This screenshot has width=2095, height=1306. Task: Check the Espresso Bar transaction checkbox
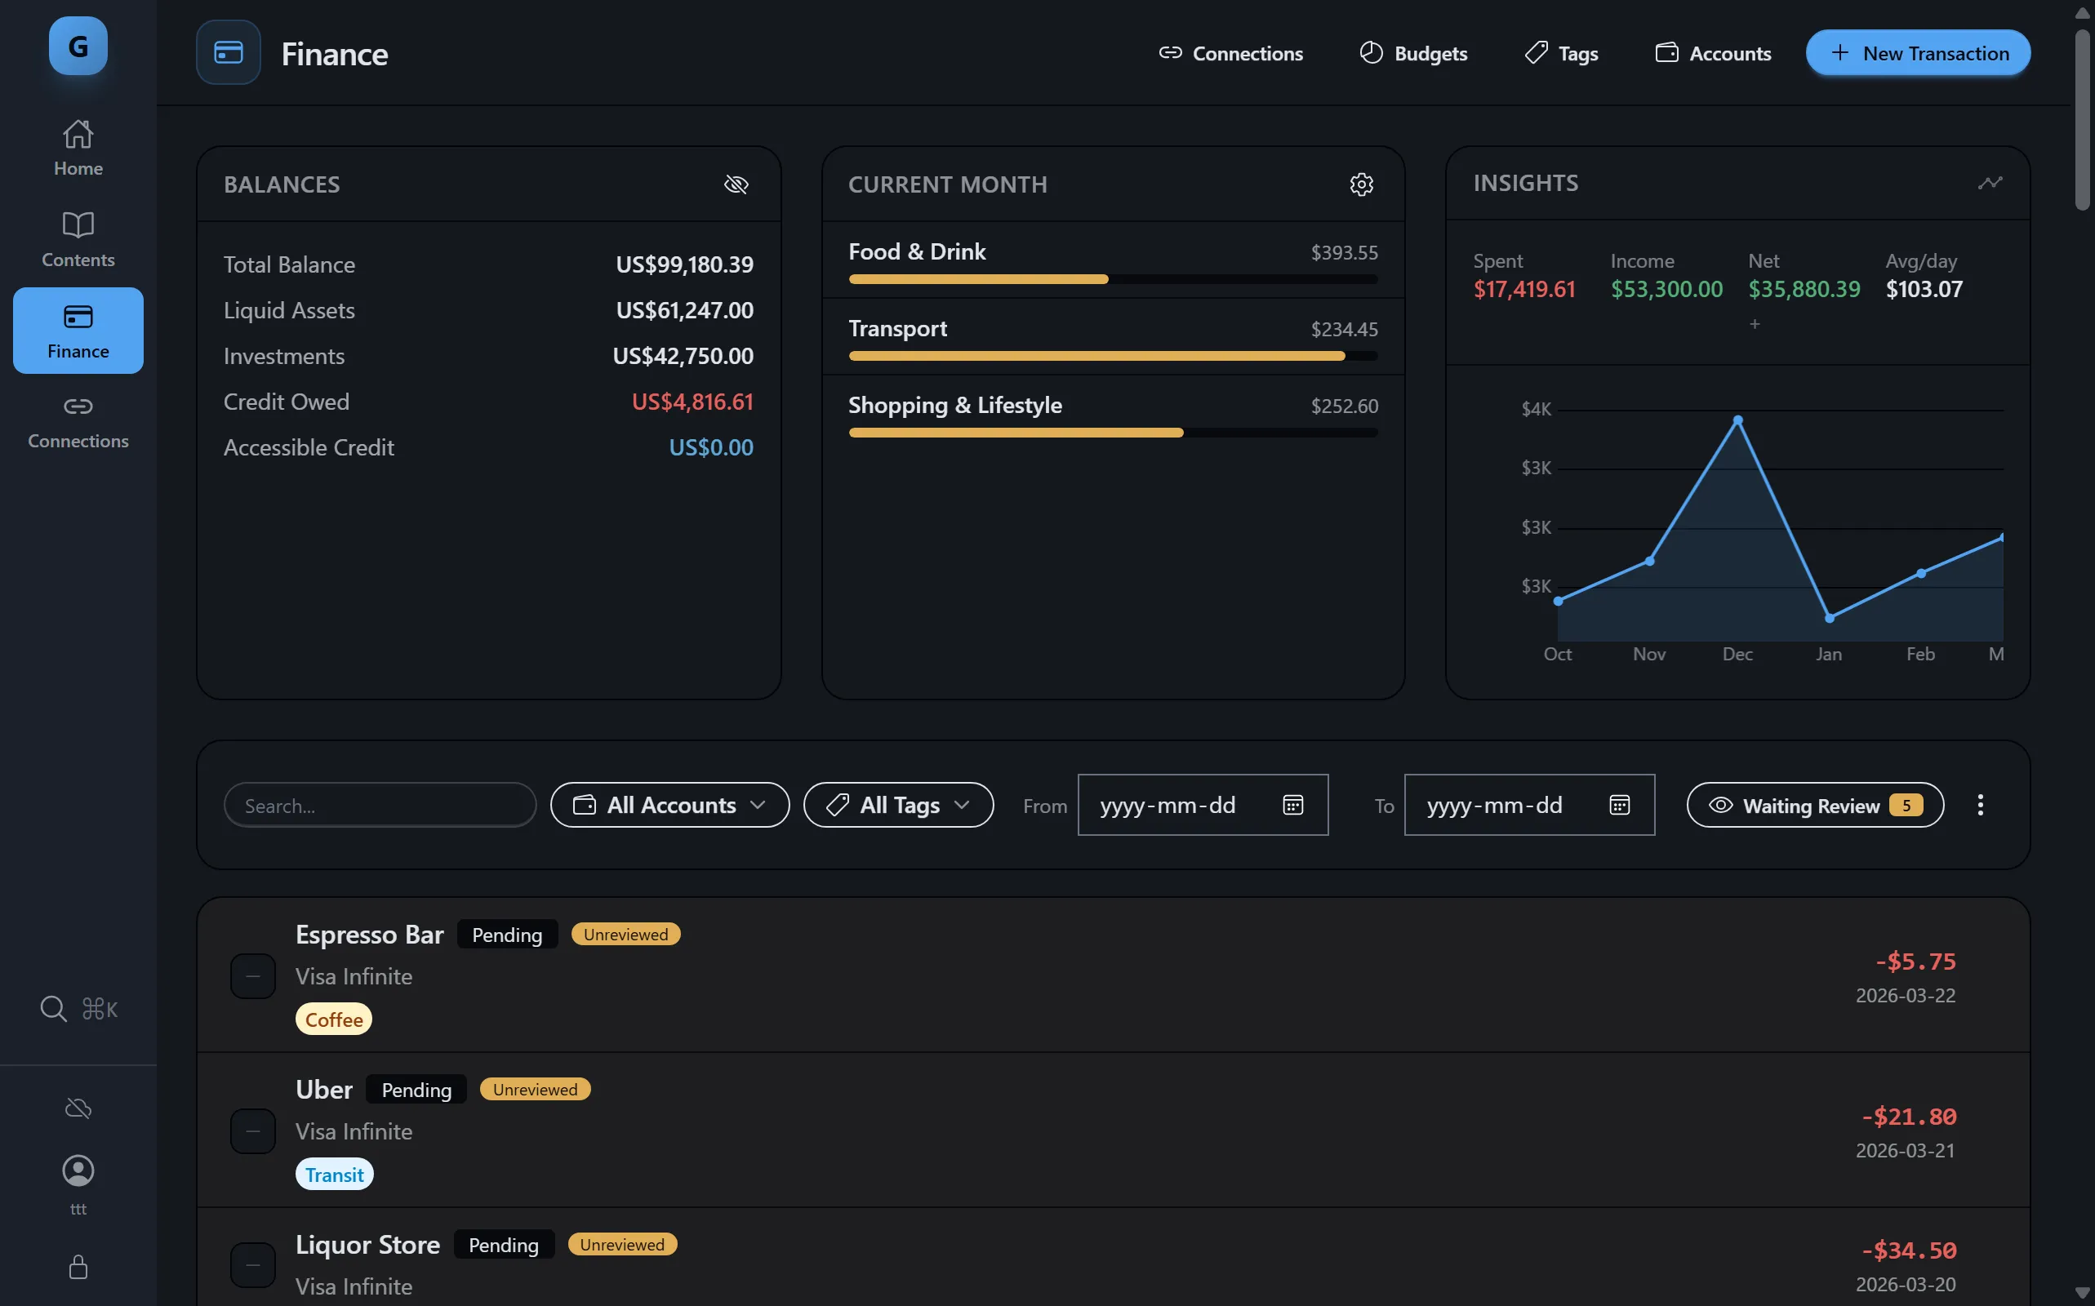pos(252,976)
